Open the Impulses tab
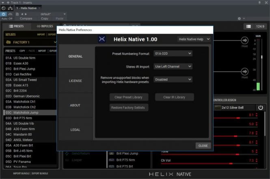 [45, 26]
